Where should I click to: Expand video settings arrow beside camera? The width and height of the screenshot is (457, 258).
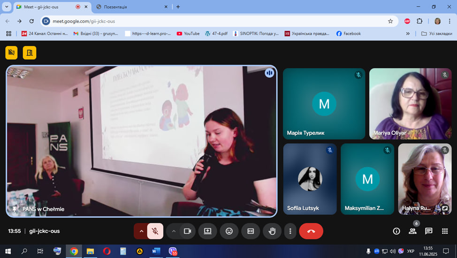tap(174, 231)
